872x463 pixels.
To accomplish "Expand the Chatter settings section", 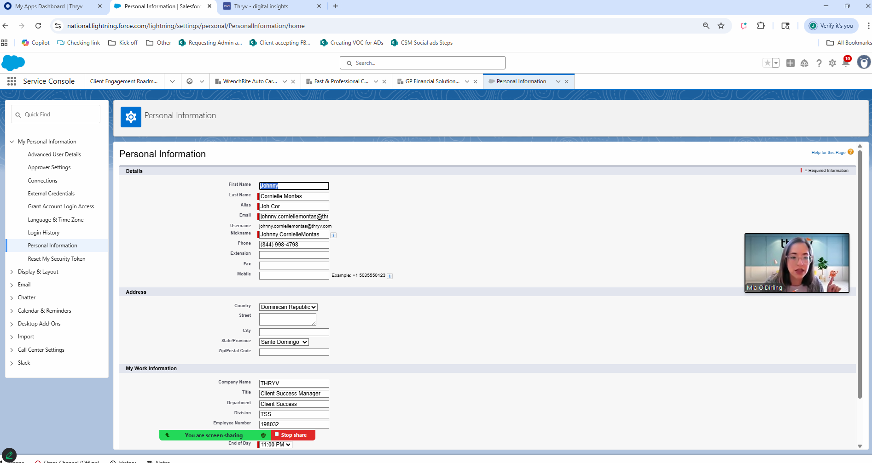I will (x=12, y=298).
